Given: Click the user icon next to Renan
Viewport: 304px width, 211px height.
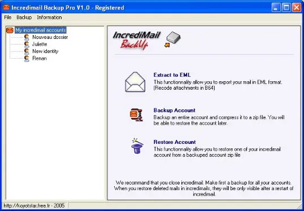Looking at the screenshot, I should point(27,59).
